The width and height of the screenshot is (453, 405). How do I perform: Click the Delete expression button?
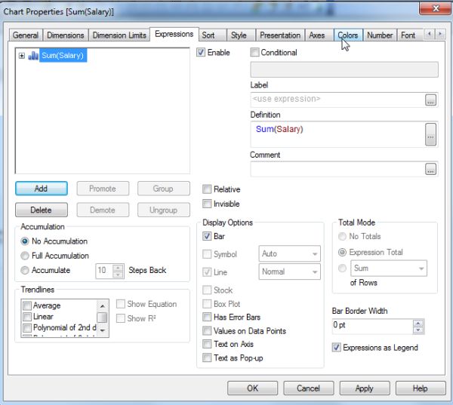pyautogui.click(x=42, y=210)
